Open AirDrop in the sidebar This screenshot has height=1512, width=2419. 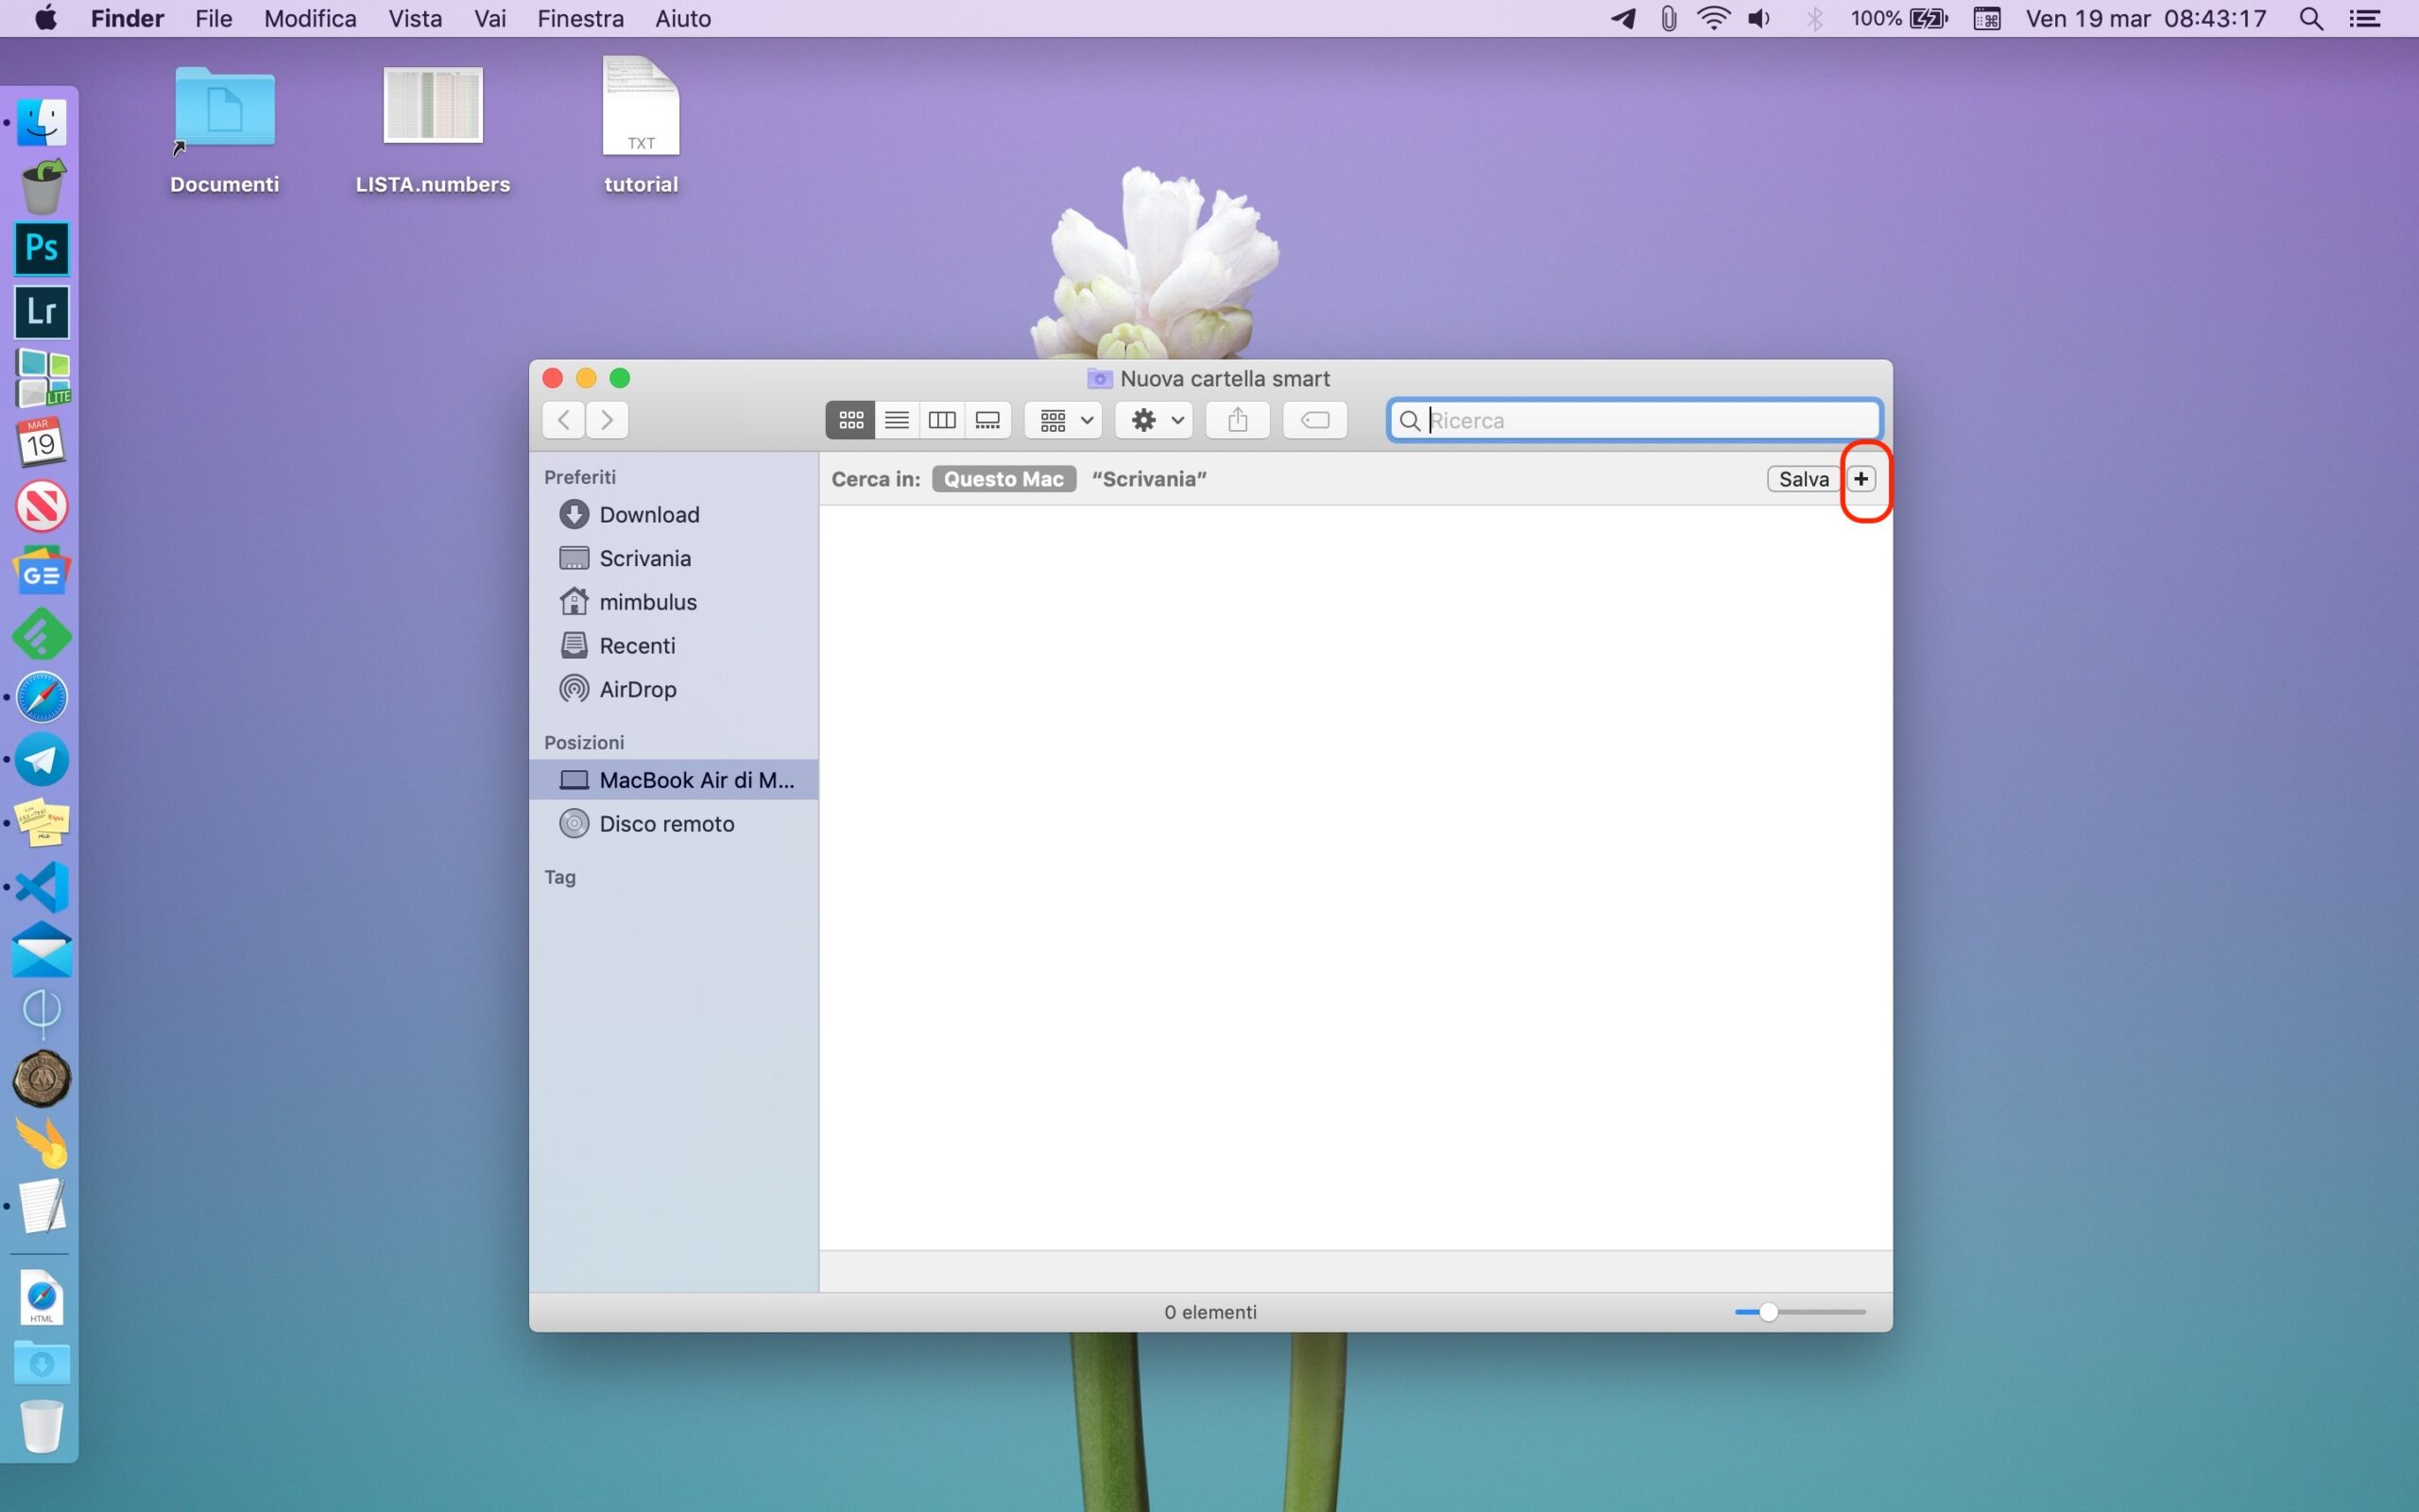[x=637, y=689]
